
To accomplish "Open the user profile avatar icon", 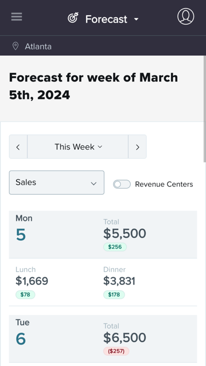I will (x=186, y=16).
